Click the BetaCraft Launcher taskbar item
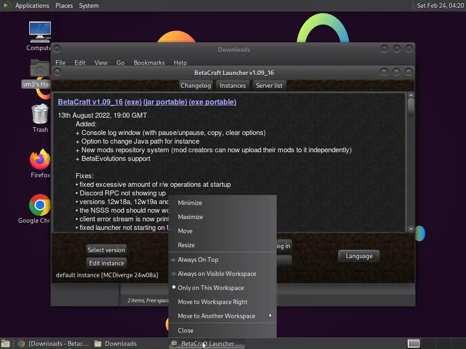The height and width of the screenshot is (349, 466). 207,344
